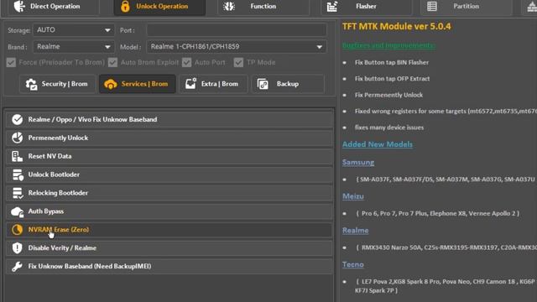Screen dimensions: 537x302
Task: Click the Partition table icon
Action: pyautogui.click(x=432, y=6)
